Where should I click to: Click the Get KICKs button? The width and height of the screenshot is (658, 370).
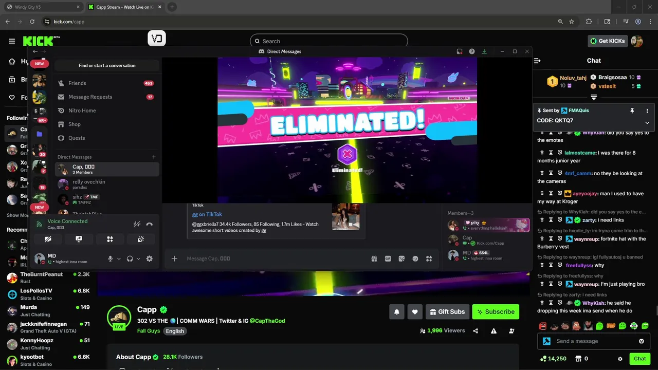pyautogui.click(x=608, y=41)
